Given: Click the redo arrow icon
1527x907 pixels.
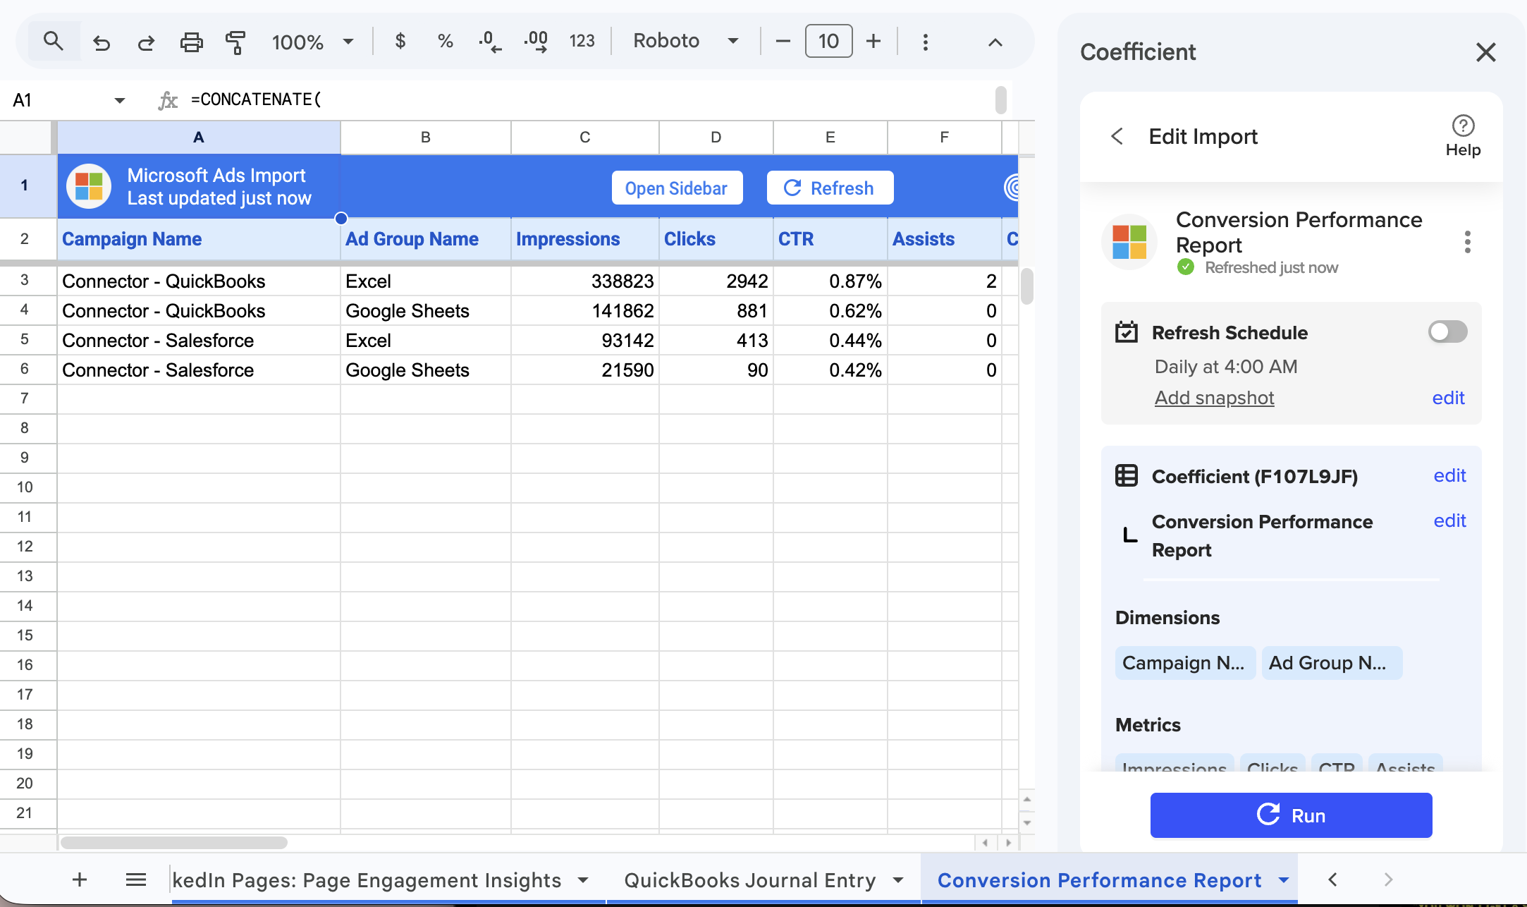Looking at the screenshot, I should click(x=146, y=42).
